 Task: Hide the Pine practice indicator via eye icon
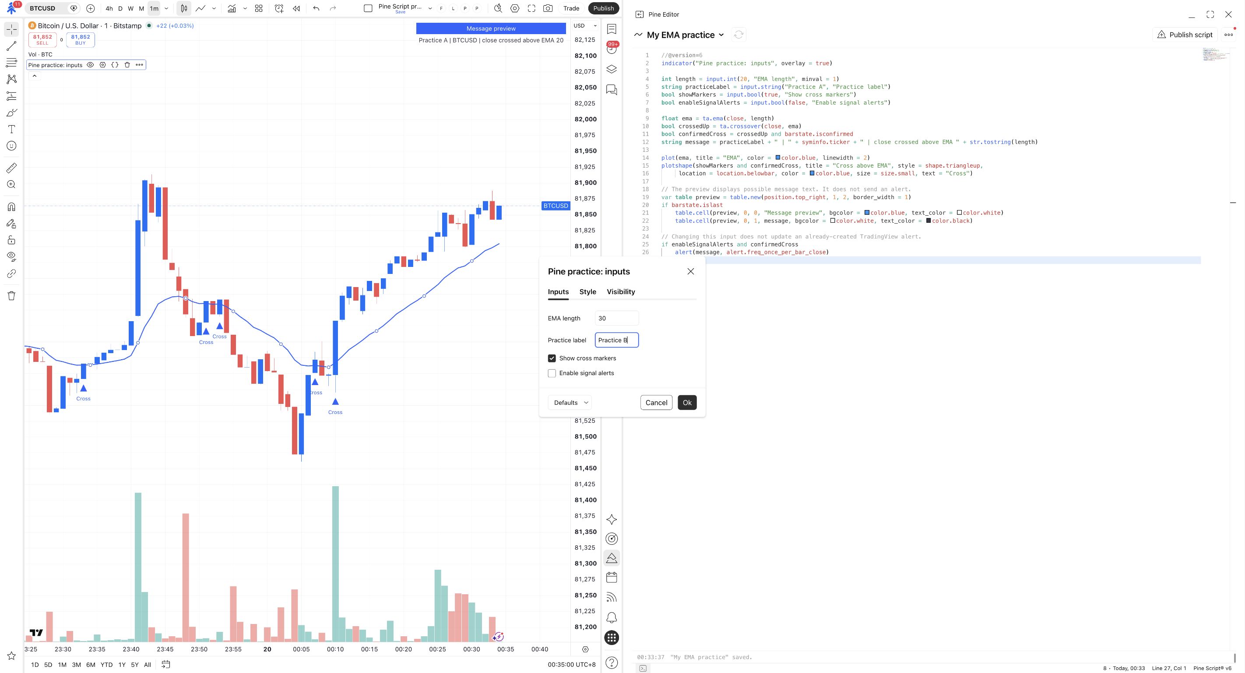90,65
